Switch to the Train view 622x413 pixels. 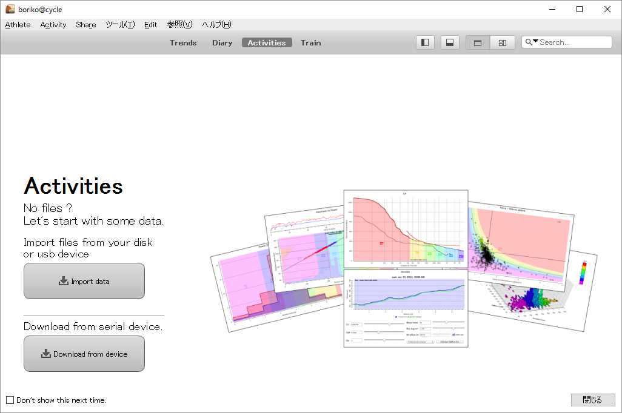(310, 43)
